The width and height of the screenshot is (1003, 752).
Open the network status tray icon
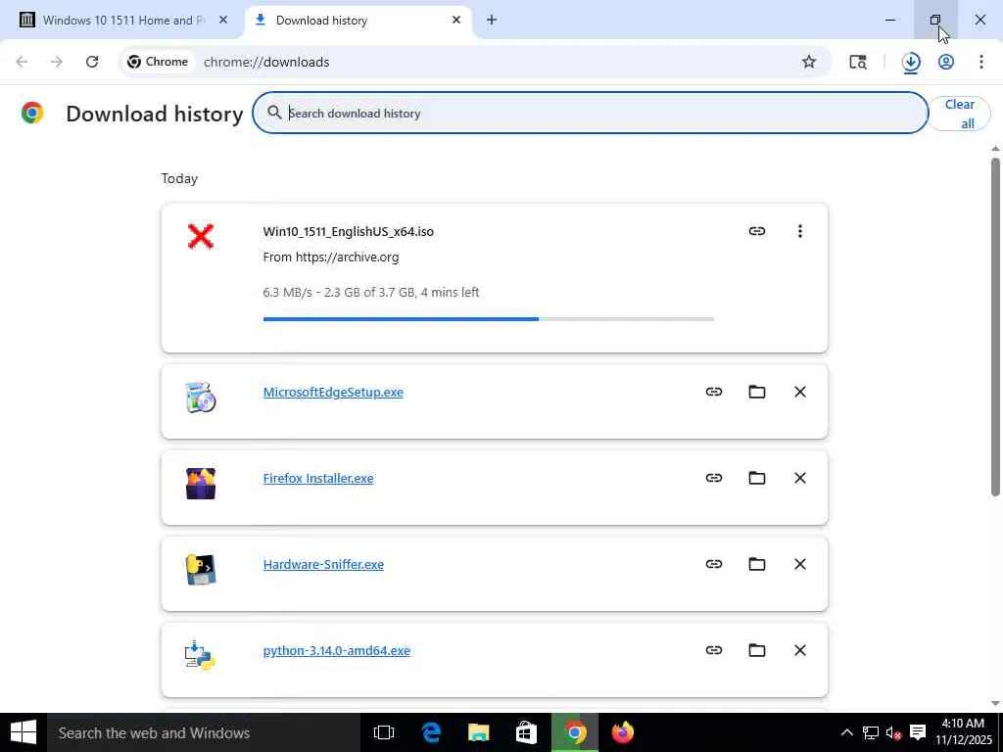click(x=870, y=732)
